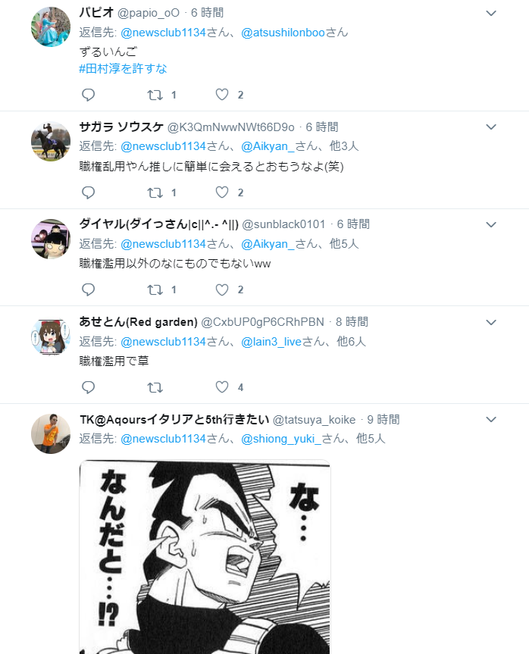This screenshot has height=654, width=529.
Task: Open the #田村淳を許すな hashtag
Action: [123, 68]
